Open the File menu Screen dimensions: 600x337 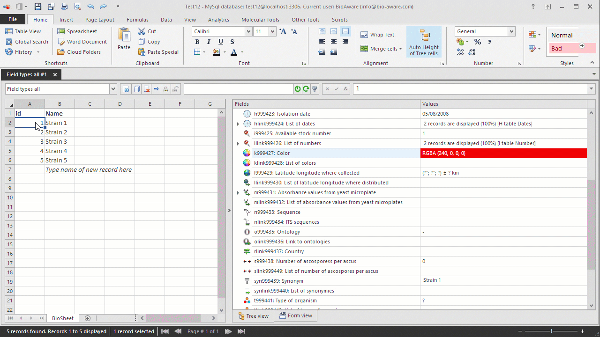pos(13,19)
